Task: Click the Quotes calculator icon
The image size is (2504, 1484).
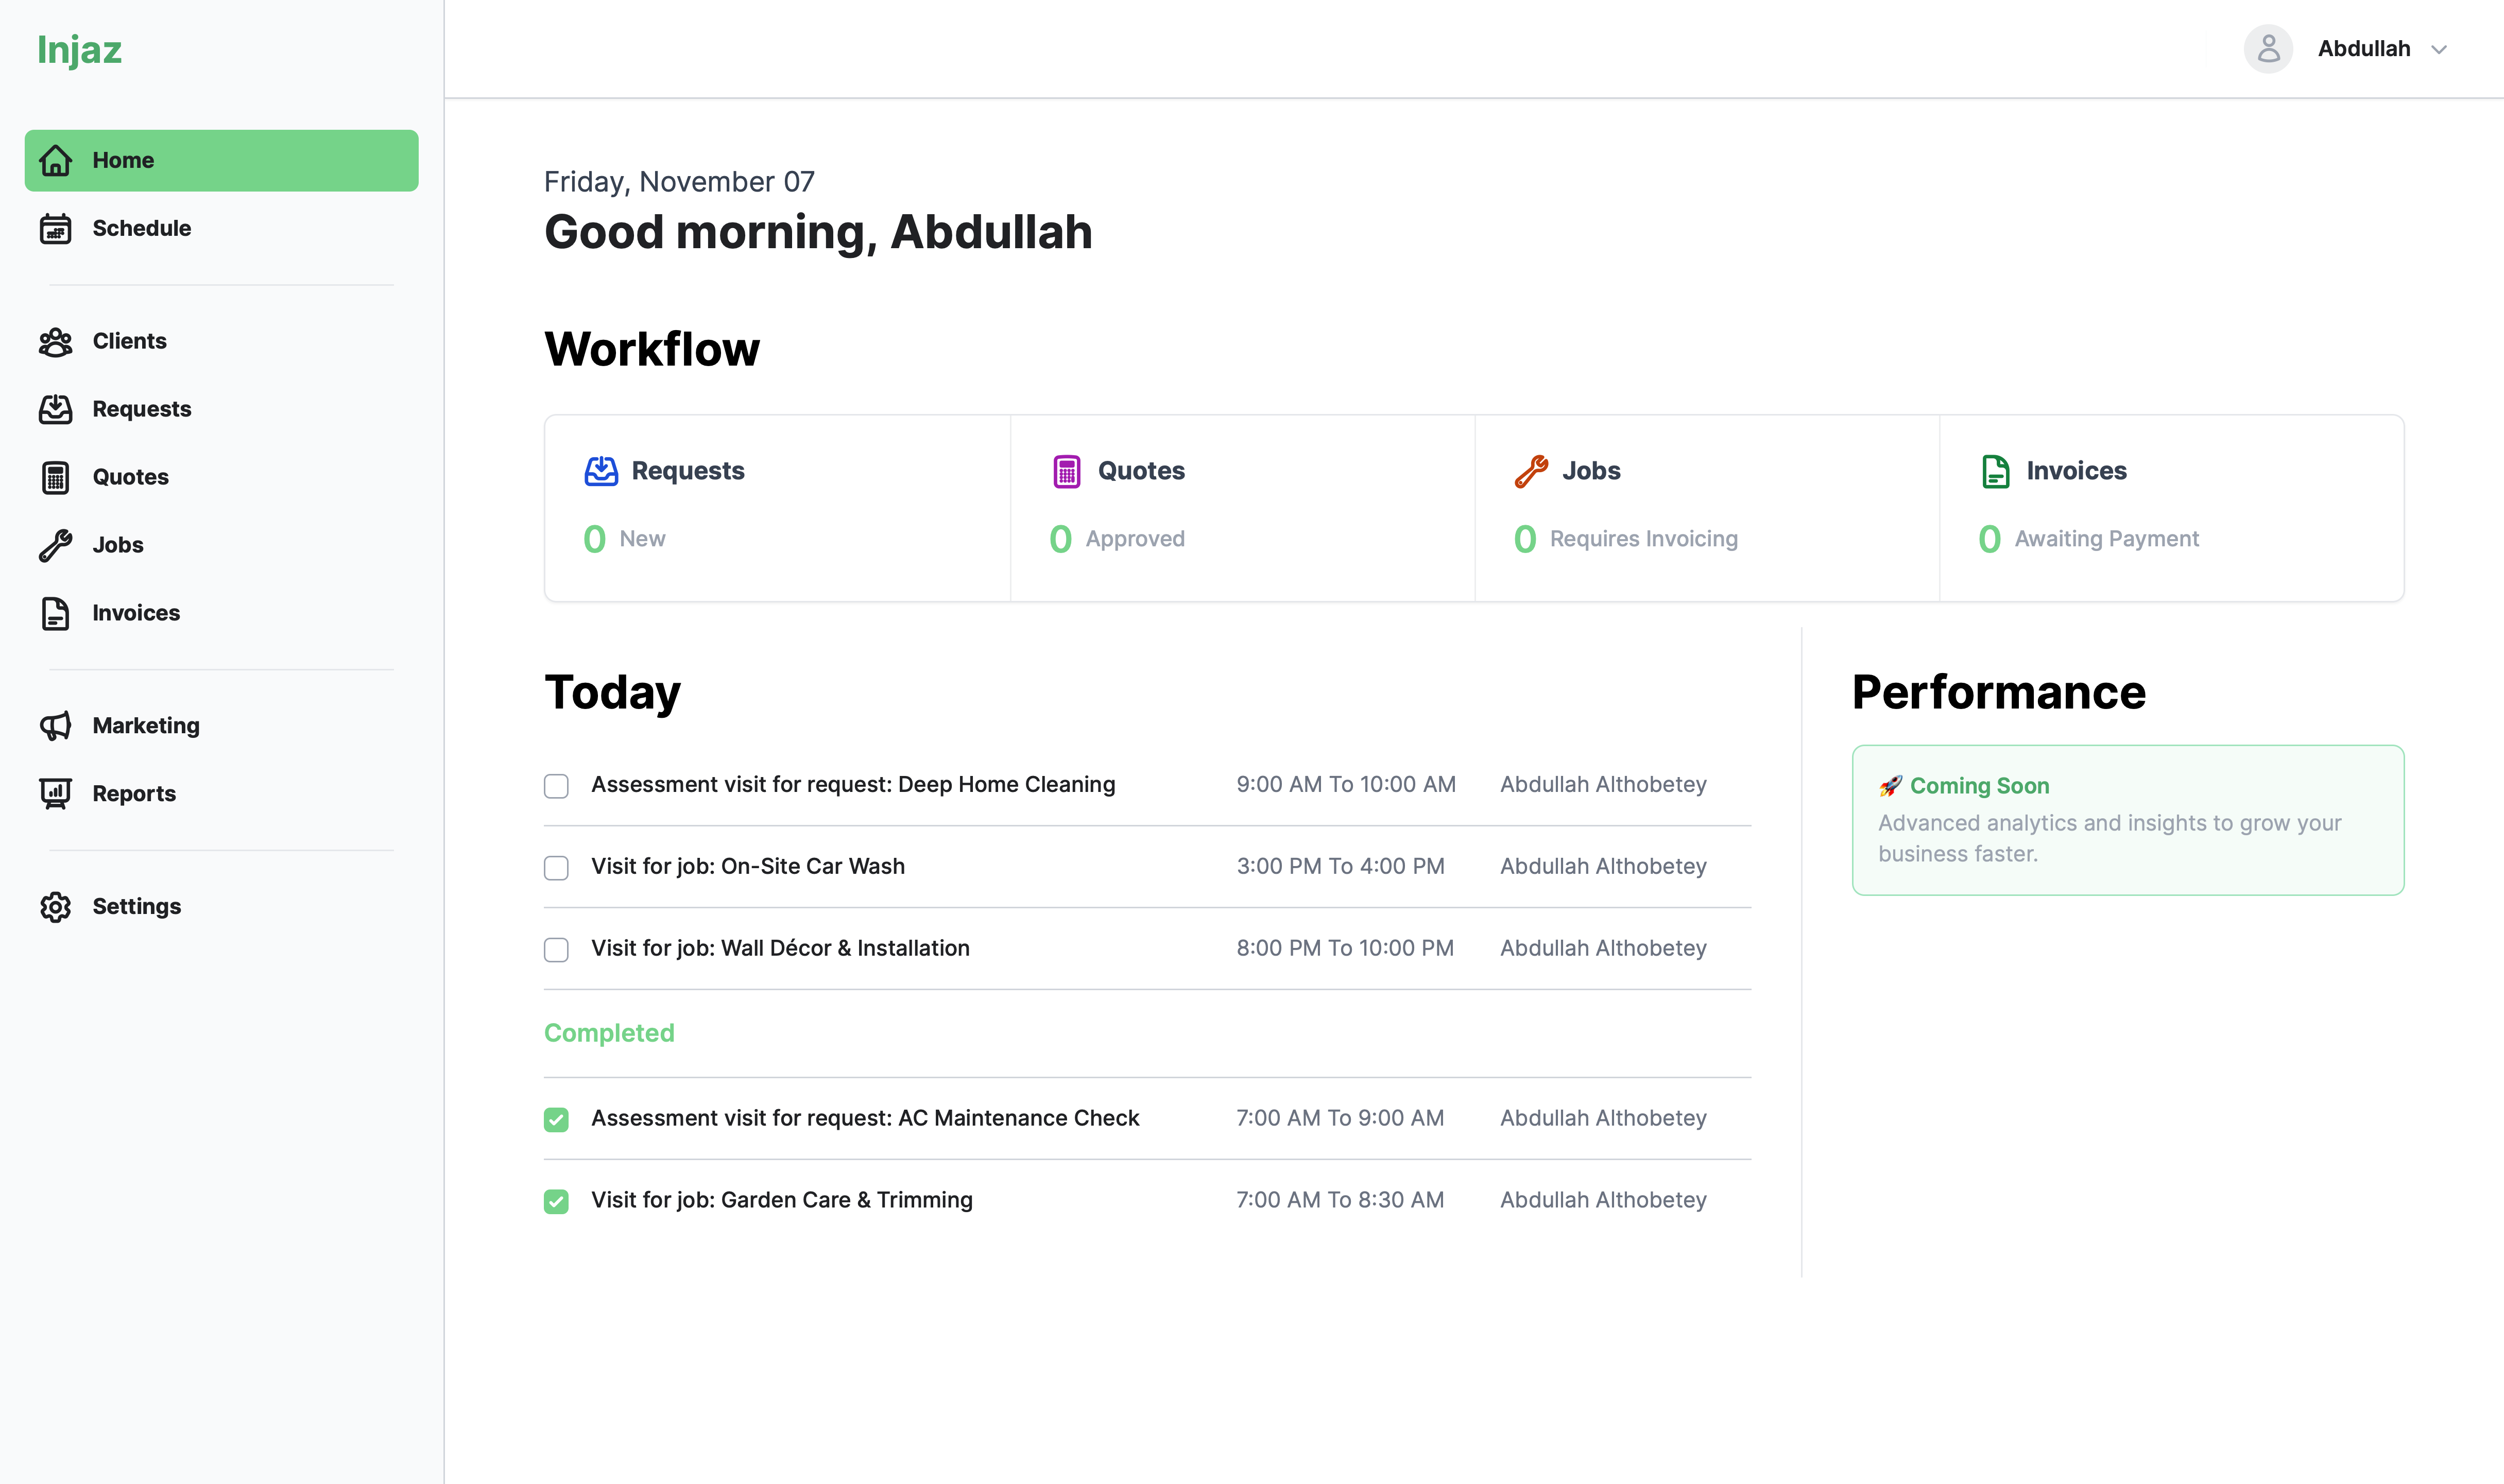Action: (55, 477)
